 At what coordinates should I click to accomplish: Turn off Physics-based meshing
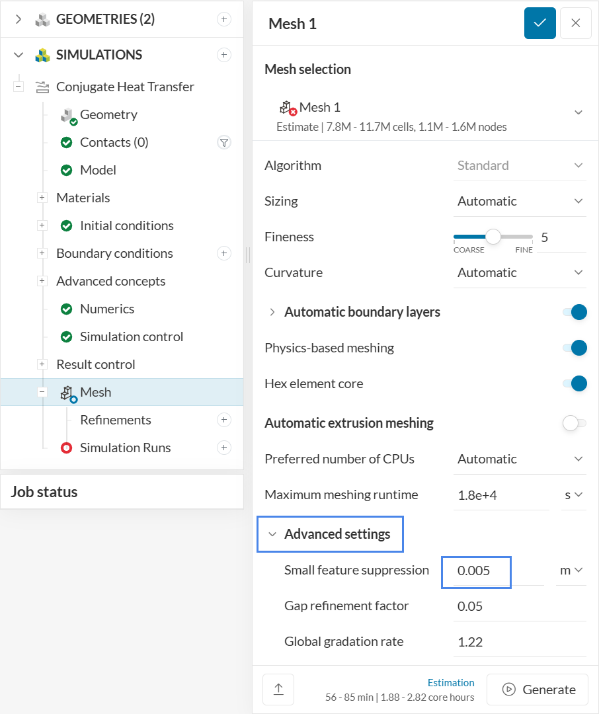coord(575,348)
